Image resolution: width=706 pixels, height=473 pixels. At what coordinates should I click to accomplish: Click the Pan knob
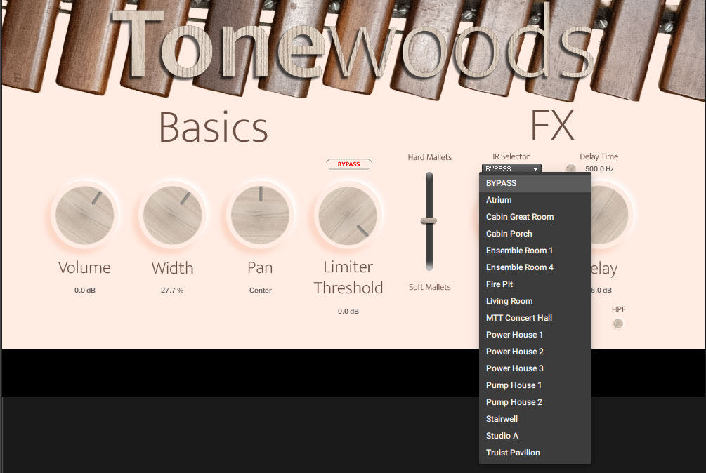(x=260, y=215)
